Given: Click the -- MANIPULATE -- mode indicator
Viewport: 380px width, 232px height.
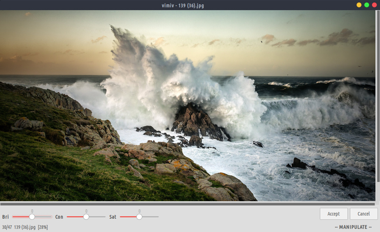Looking at the screenshot, I should (353, 227).
